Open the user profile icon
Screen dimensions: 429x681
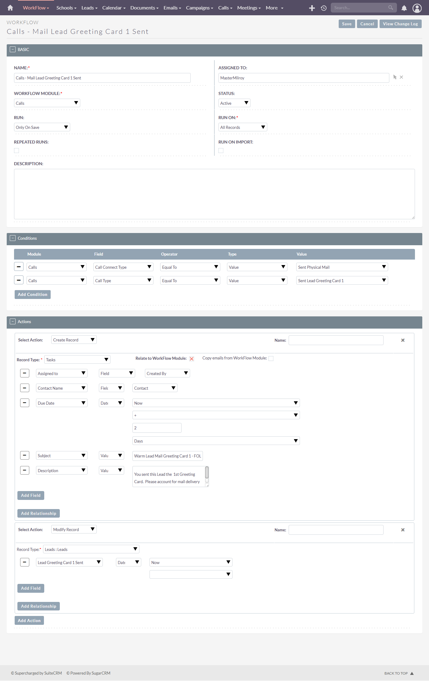click(417, 8)
